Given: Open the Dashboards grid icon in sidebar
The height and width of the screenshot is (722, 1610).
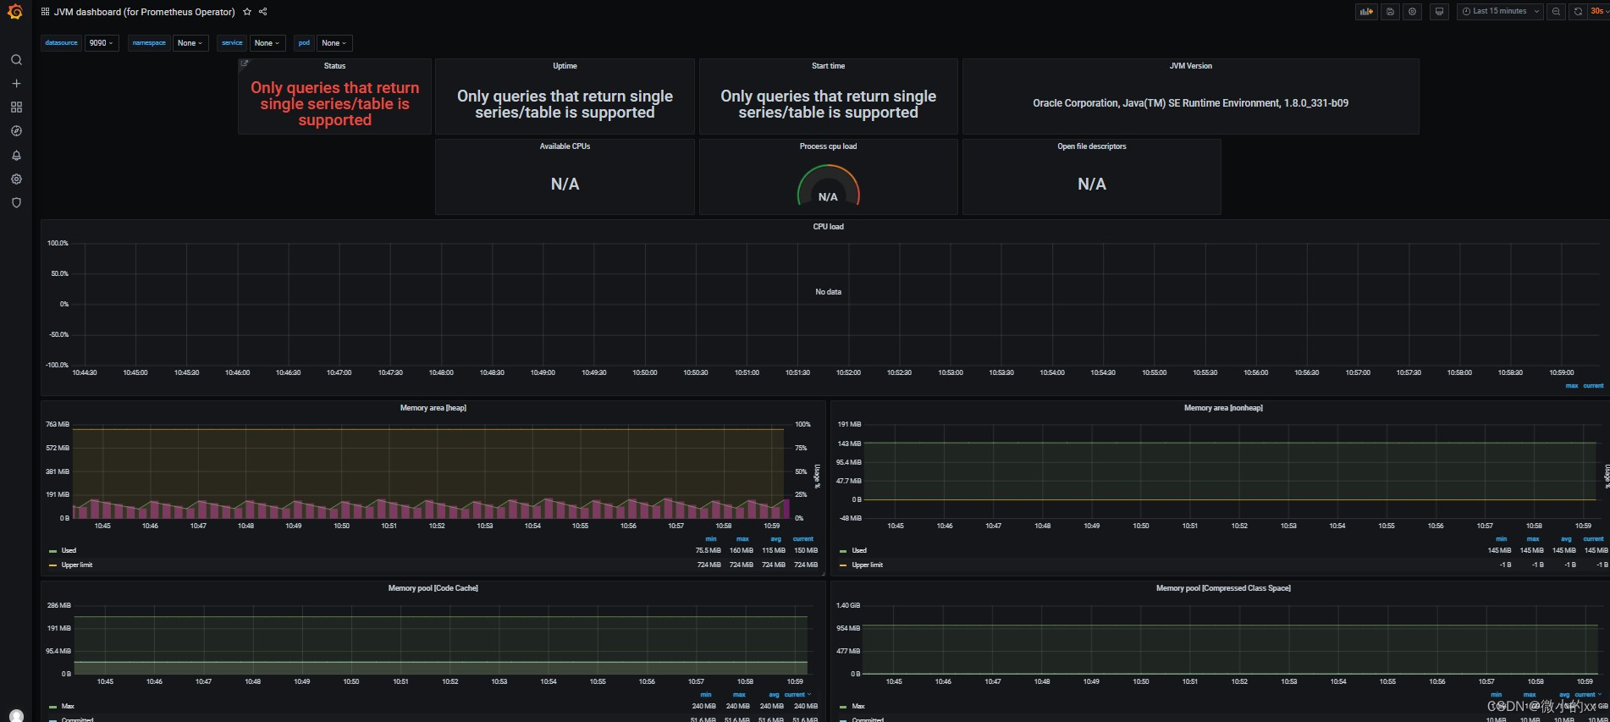Looking at the screenshot, I should point(16,107).
